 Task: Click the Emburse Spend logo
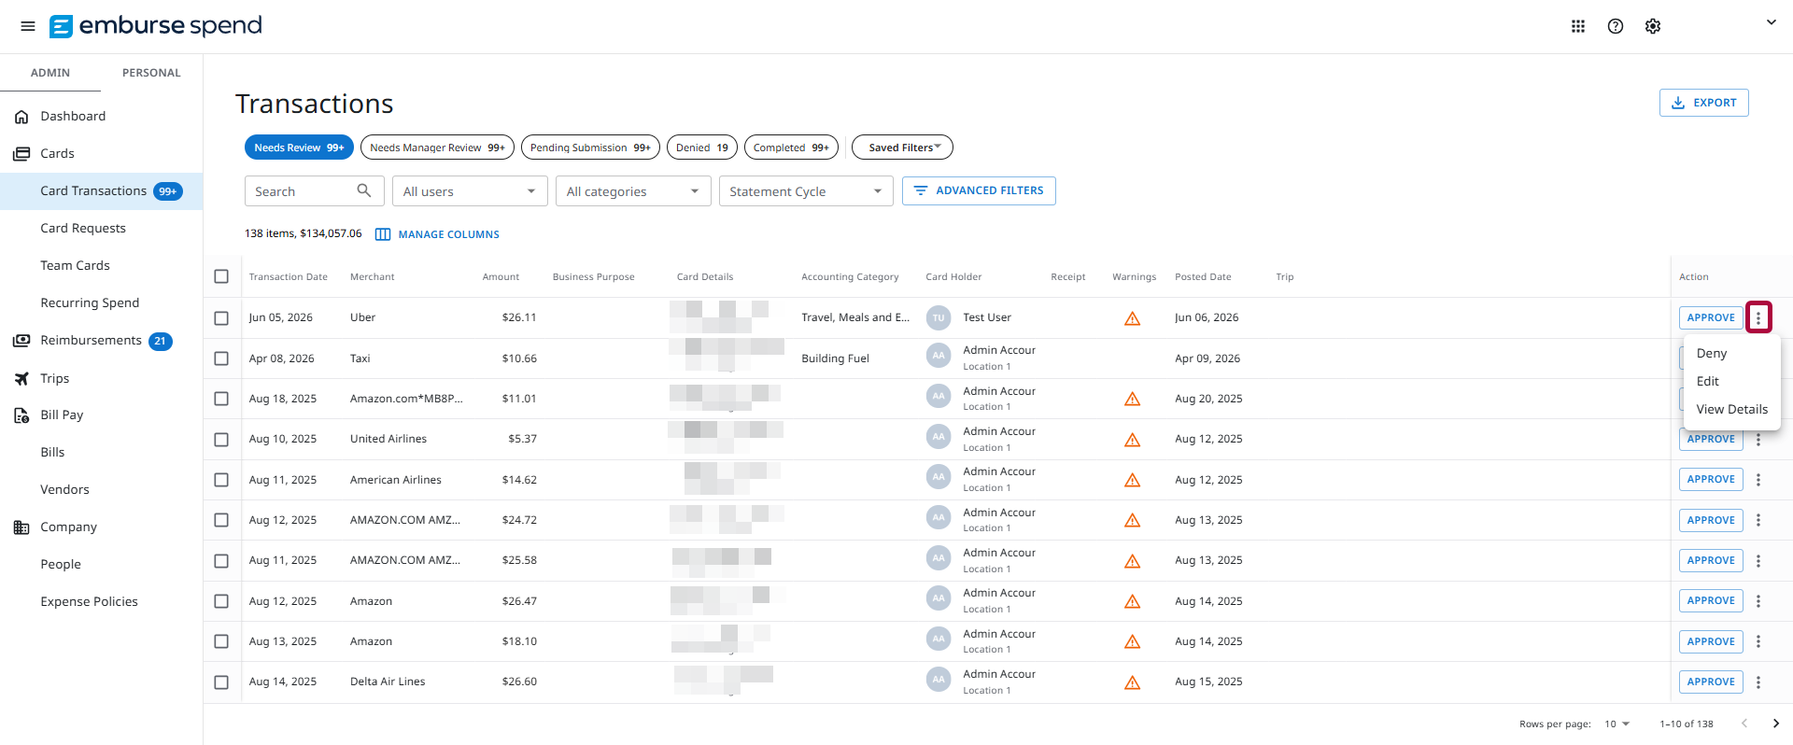click(x=156, y=26)
